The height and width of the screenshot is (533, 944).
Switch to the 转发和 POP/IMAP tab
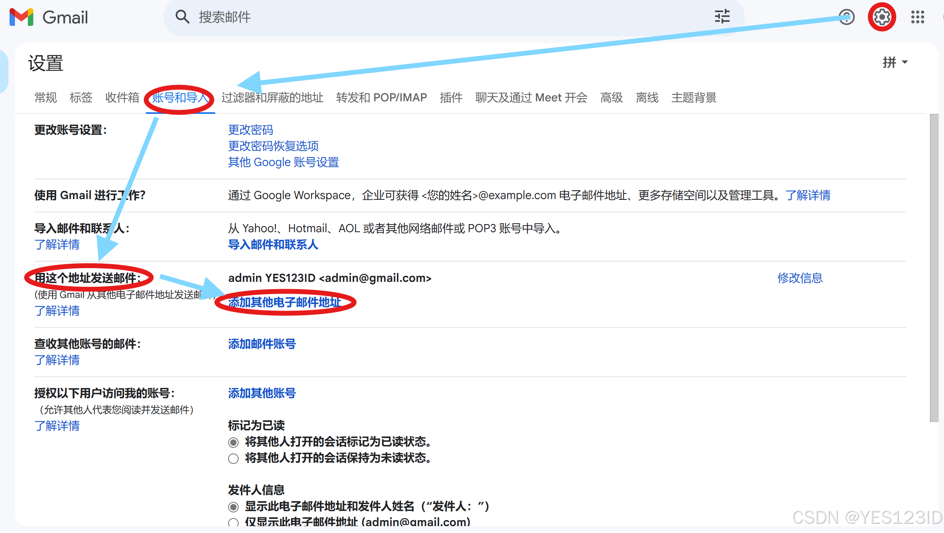coord(381,97)
